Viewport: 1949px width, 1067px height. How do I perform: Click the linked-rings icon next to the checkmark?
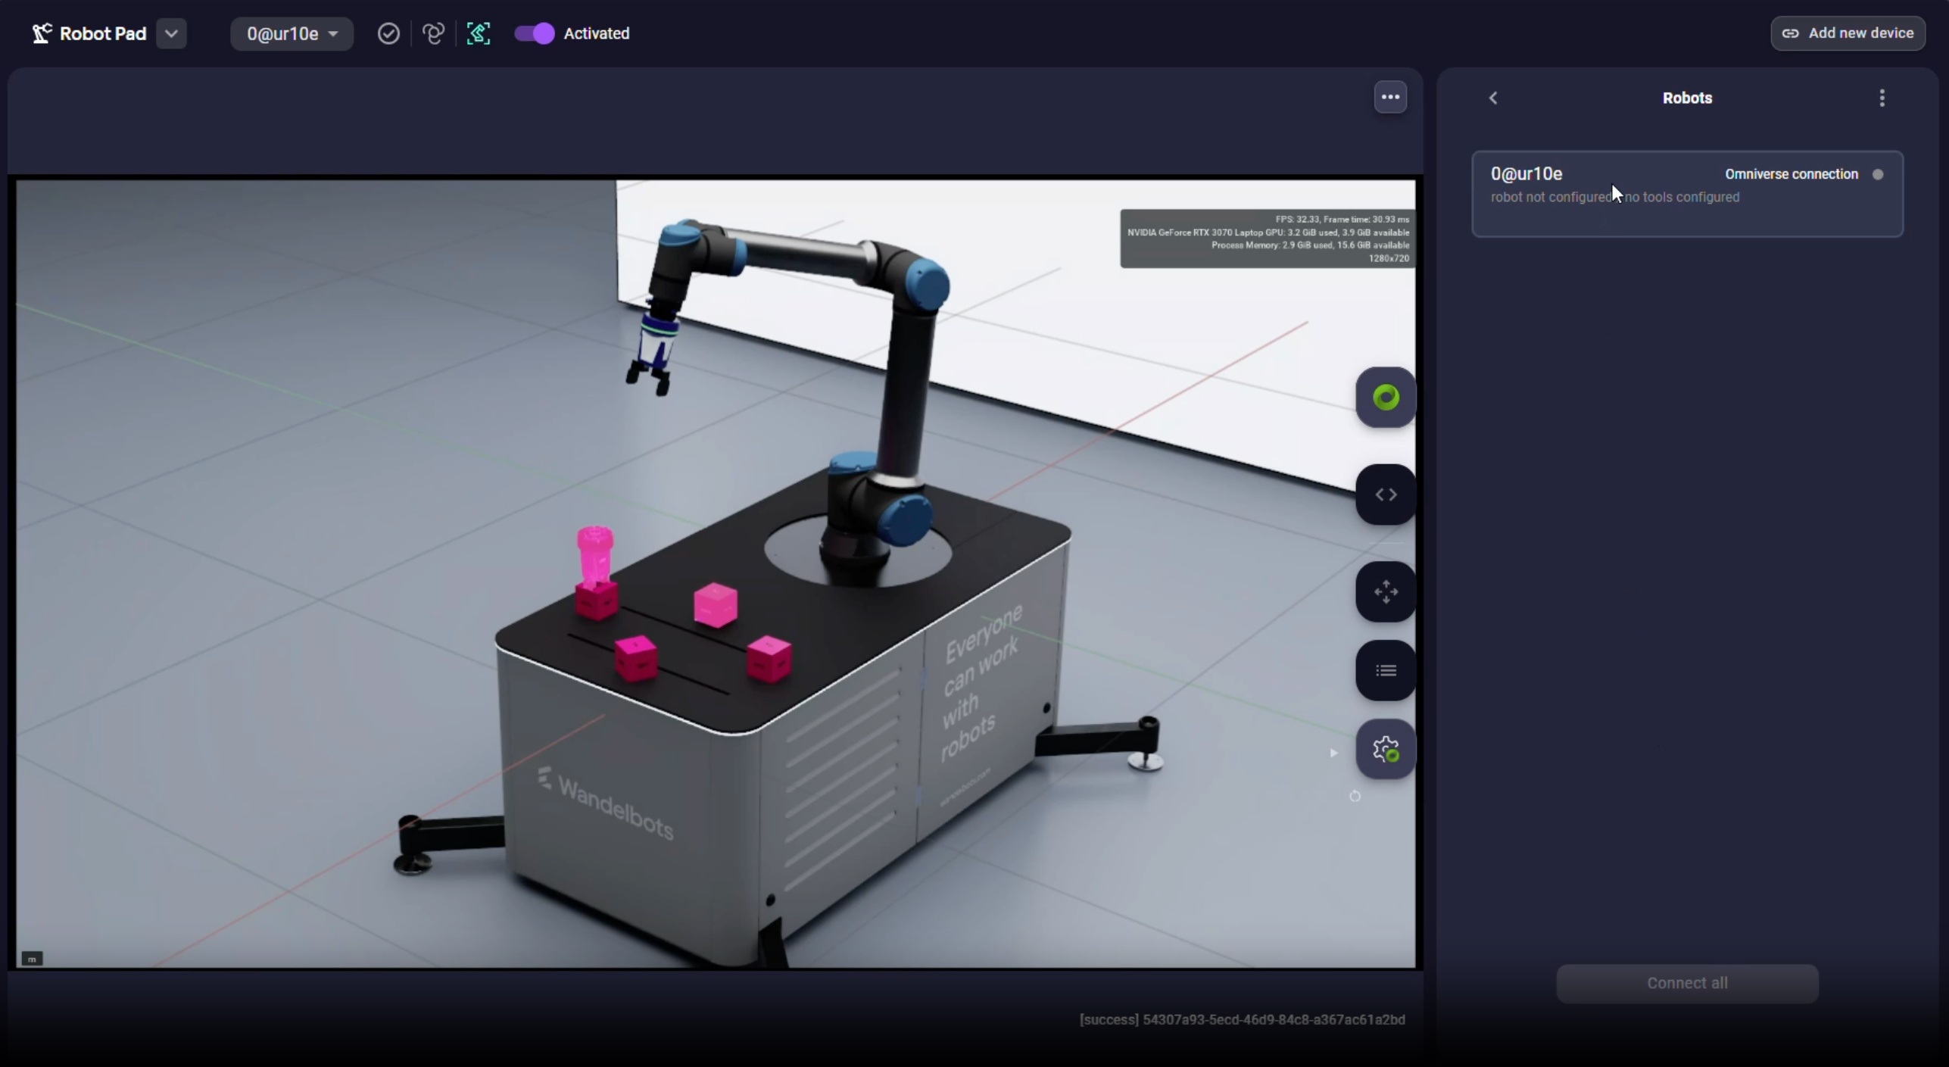pyautogui.click(x=433, y=33)
